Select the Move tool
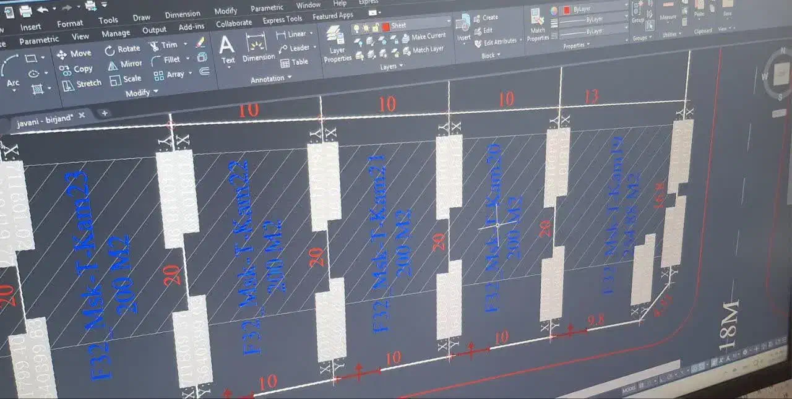 coord(74,54)
